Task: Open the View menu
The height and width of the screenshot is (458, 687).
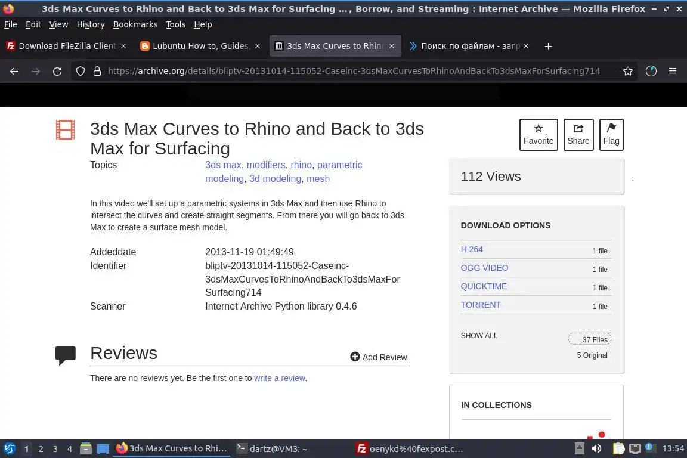Action: pos(58,24)
